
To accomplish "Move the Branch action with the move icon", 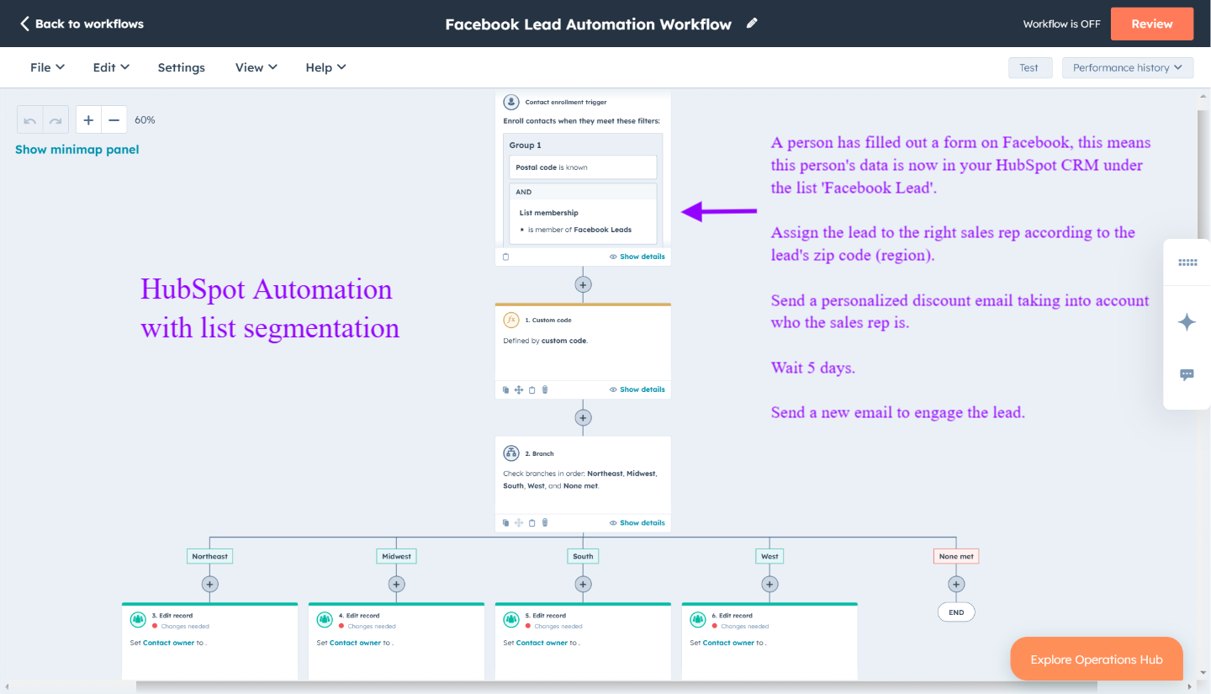I will pos(519,522).
